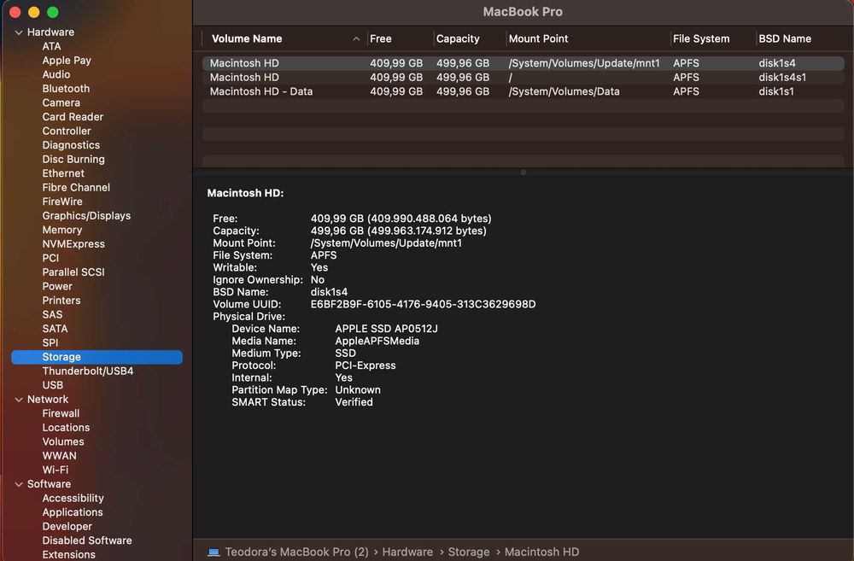854x561 pixels.
Task: Select FireWire in the sidebar
Action: click(62, 202)
